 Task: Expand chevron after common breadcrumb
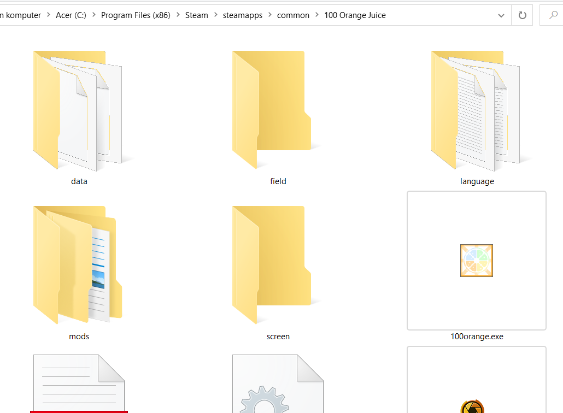[316, 15]
